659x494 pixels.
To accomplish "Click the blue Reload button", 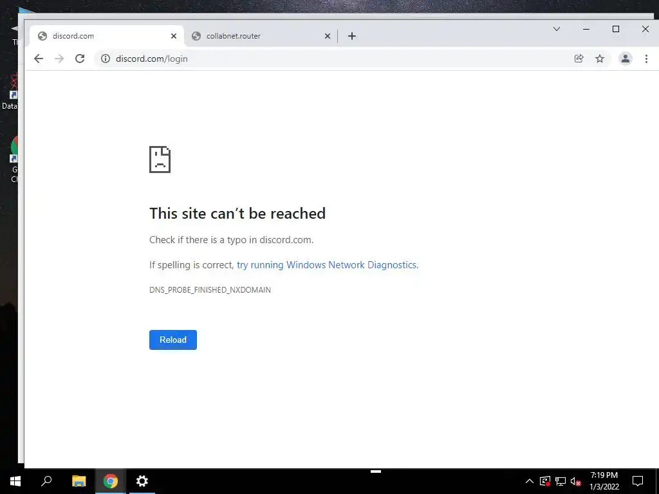I will [x=172, y=340].
